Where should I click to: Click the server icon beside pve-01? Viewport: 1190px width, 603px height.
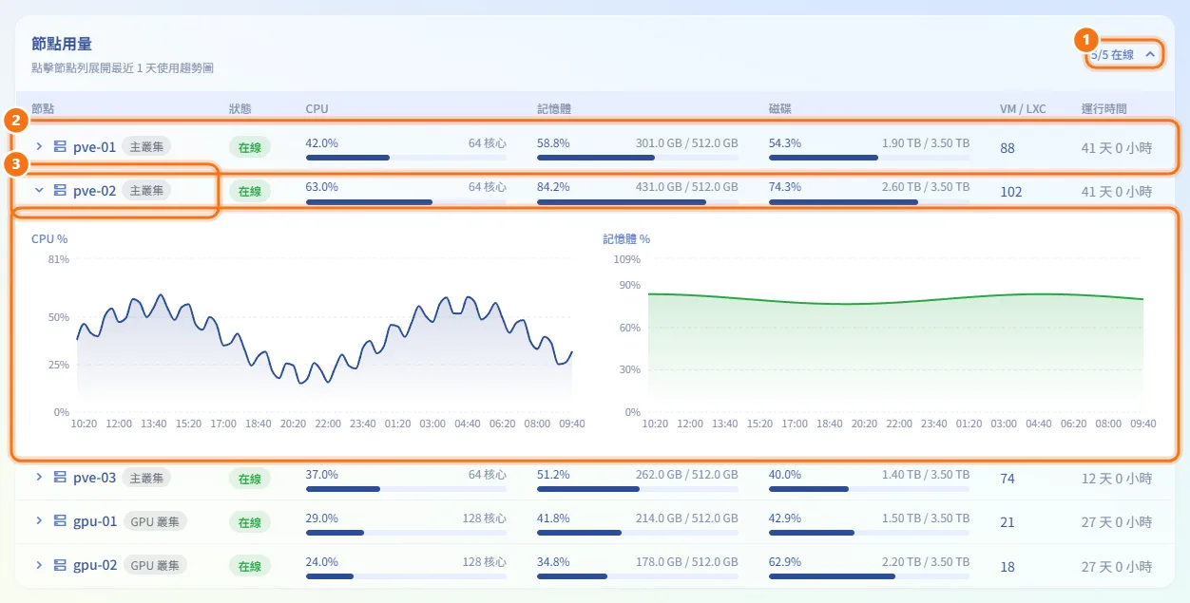[x=59, y=147]
